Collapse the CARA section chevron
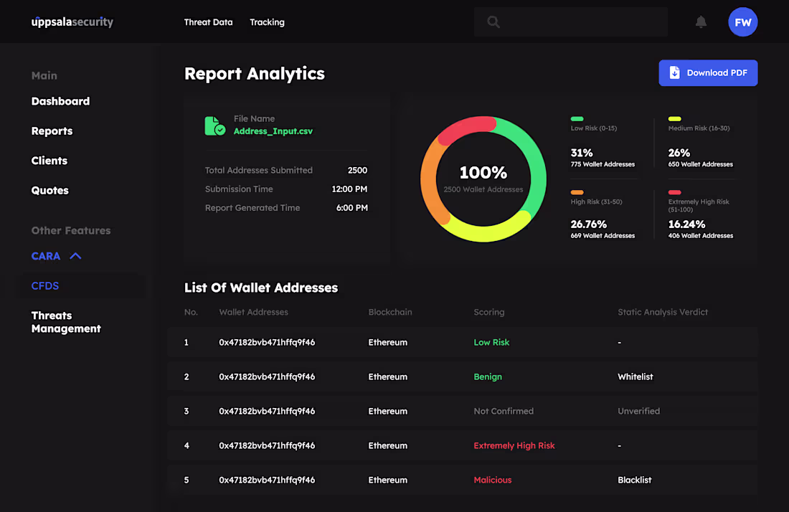789x512 pixels. [76, 255]
